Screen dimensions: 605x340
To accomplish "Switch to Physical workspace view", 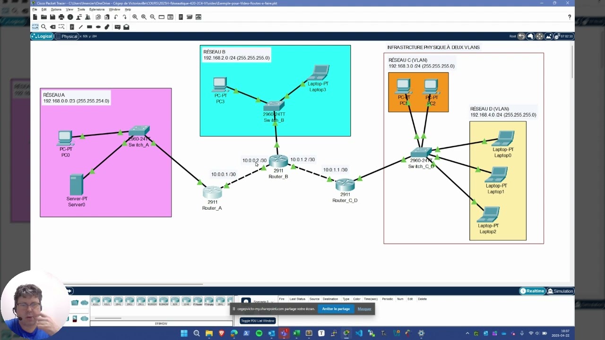I will pyautogui.click(x=66, y=36).
